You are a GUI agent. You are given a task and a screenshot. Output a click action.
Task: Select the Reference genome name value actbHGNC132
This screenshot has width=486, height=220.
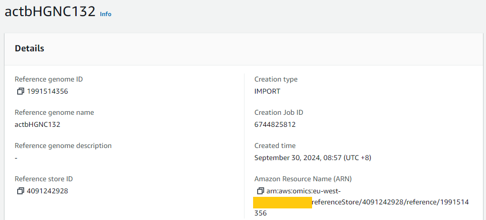click(37, 125)
